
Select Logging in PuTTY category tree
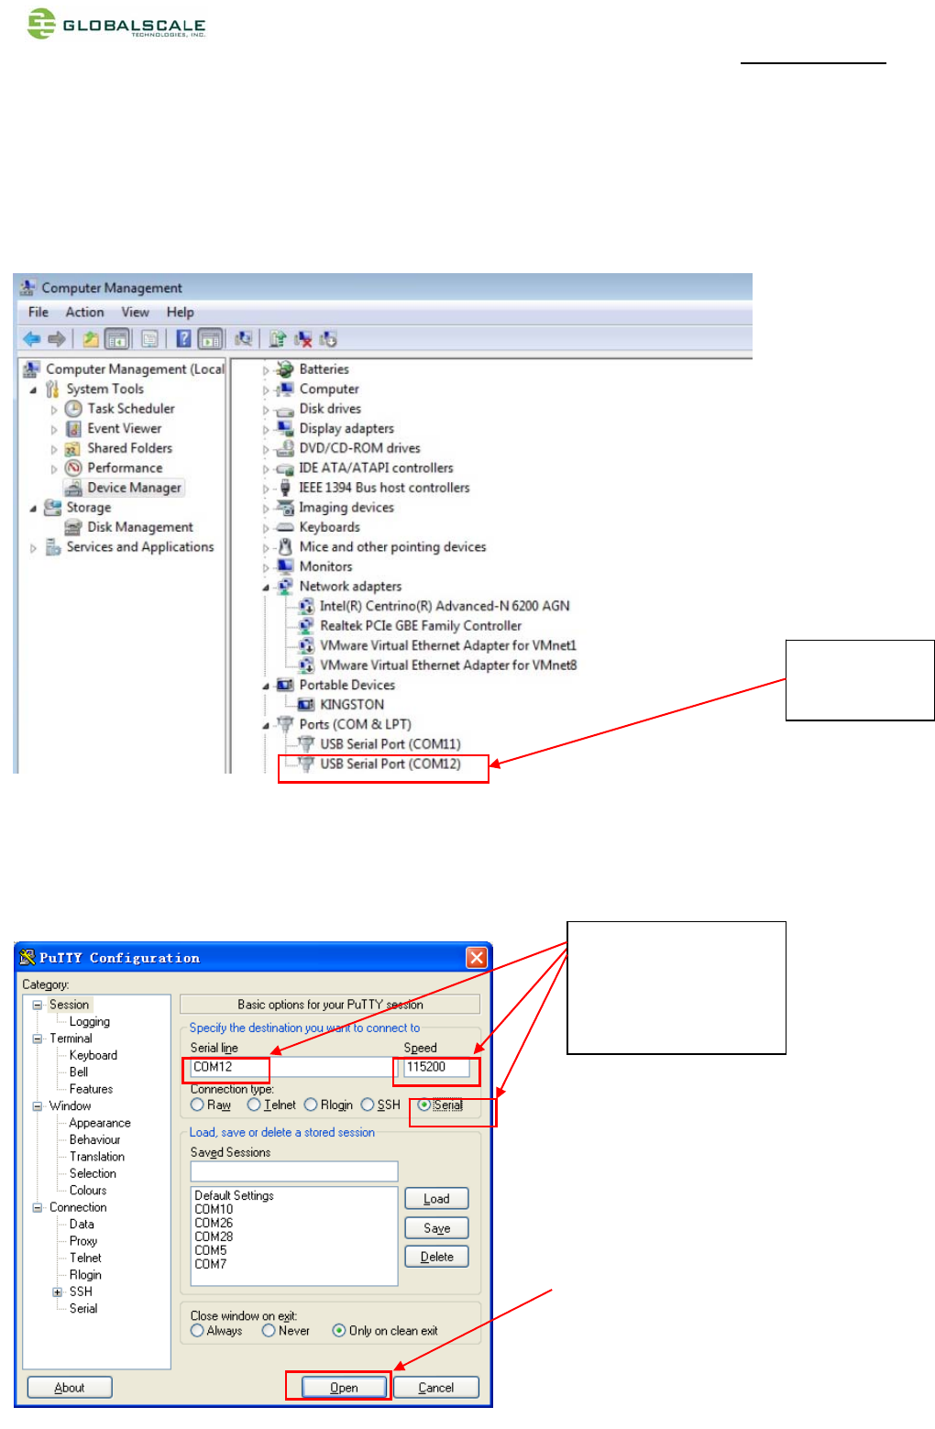pyautogui.click(x=90, y=1021)
